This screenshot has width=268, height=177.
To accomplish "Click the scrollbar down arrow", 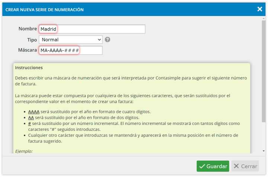I will [264, 151].
